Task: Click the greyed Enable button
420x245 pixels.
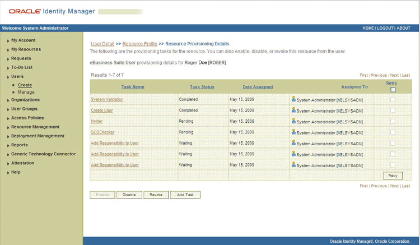Action: point(102,195)
